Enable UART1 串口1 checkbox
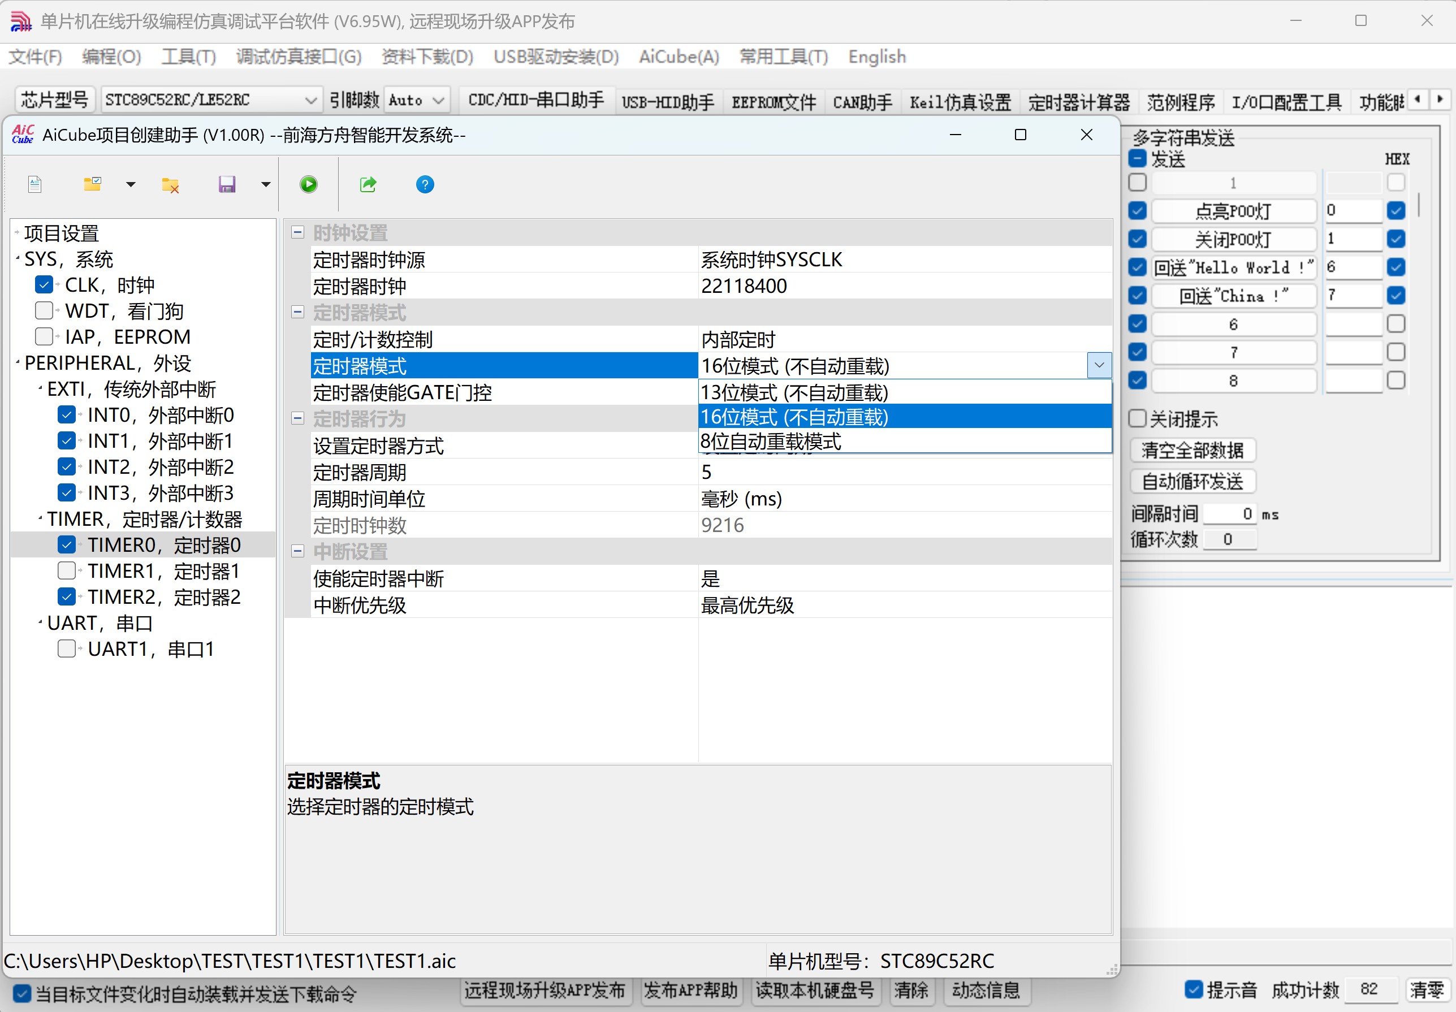1456x1012 pixels. click(67, 648)
